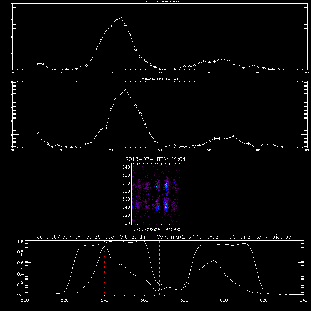Click the first data marker of the dusk curve
This screenshot has height=311, width=311.
tap(37, 133)
